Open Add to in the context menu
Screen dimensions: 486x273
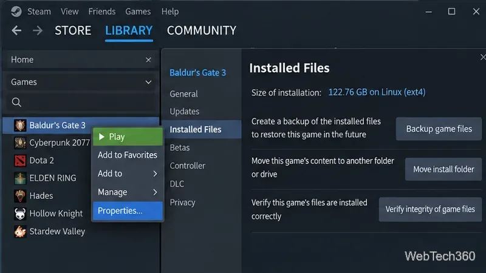(128, 174)
